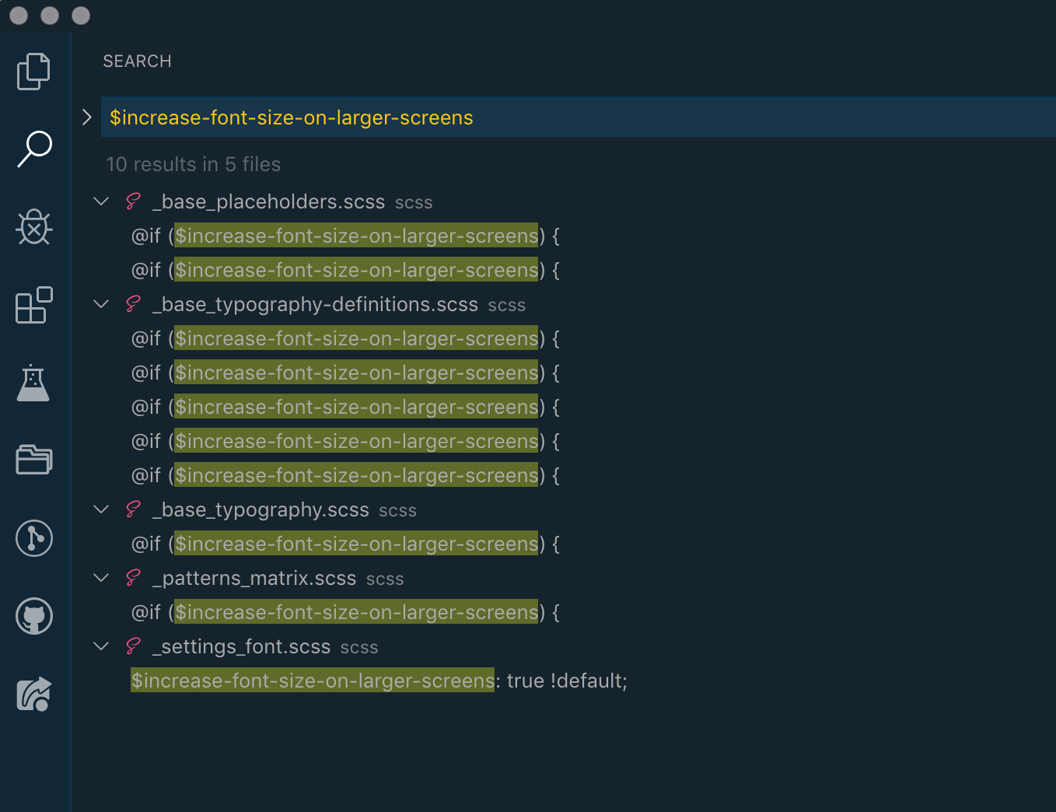Click the yellow macOS minimize dot

[x=50, y=16]
